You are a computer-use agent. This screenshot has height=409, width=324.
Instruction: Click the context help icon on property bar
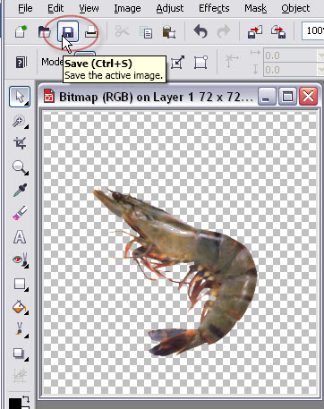pos(21,63)
